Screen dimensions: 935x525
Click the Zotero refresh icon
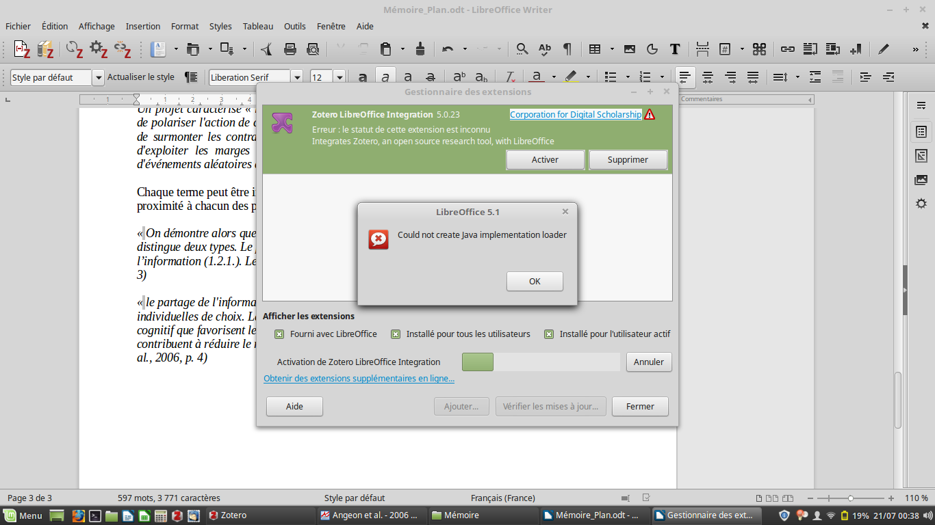[74, 49]
